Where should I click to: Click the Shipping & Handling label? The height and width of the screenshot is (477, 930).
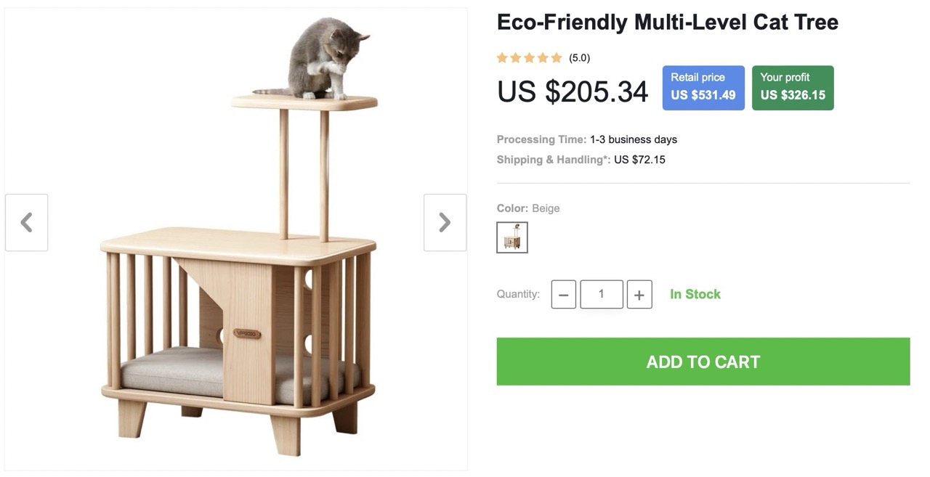pos(553,160)
